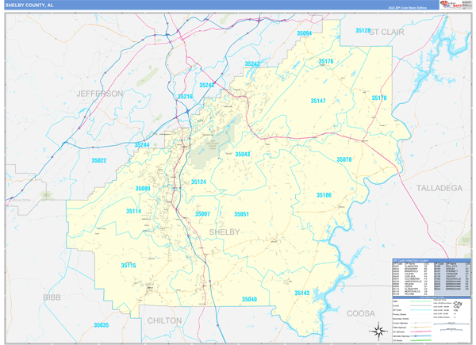Select ZIP code label 35186

[324, 195]
